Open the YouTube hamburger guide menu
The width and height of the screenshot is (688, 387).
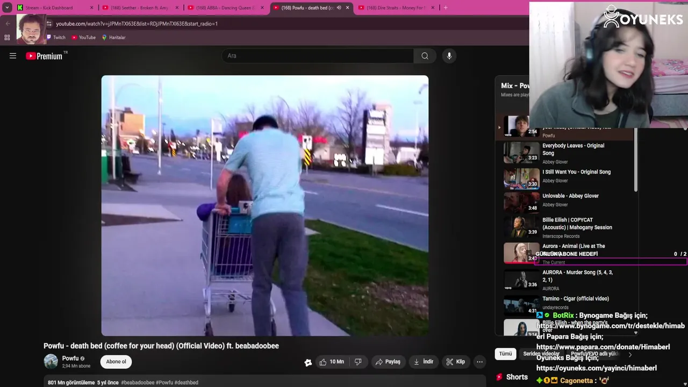(13, 56)
